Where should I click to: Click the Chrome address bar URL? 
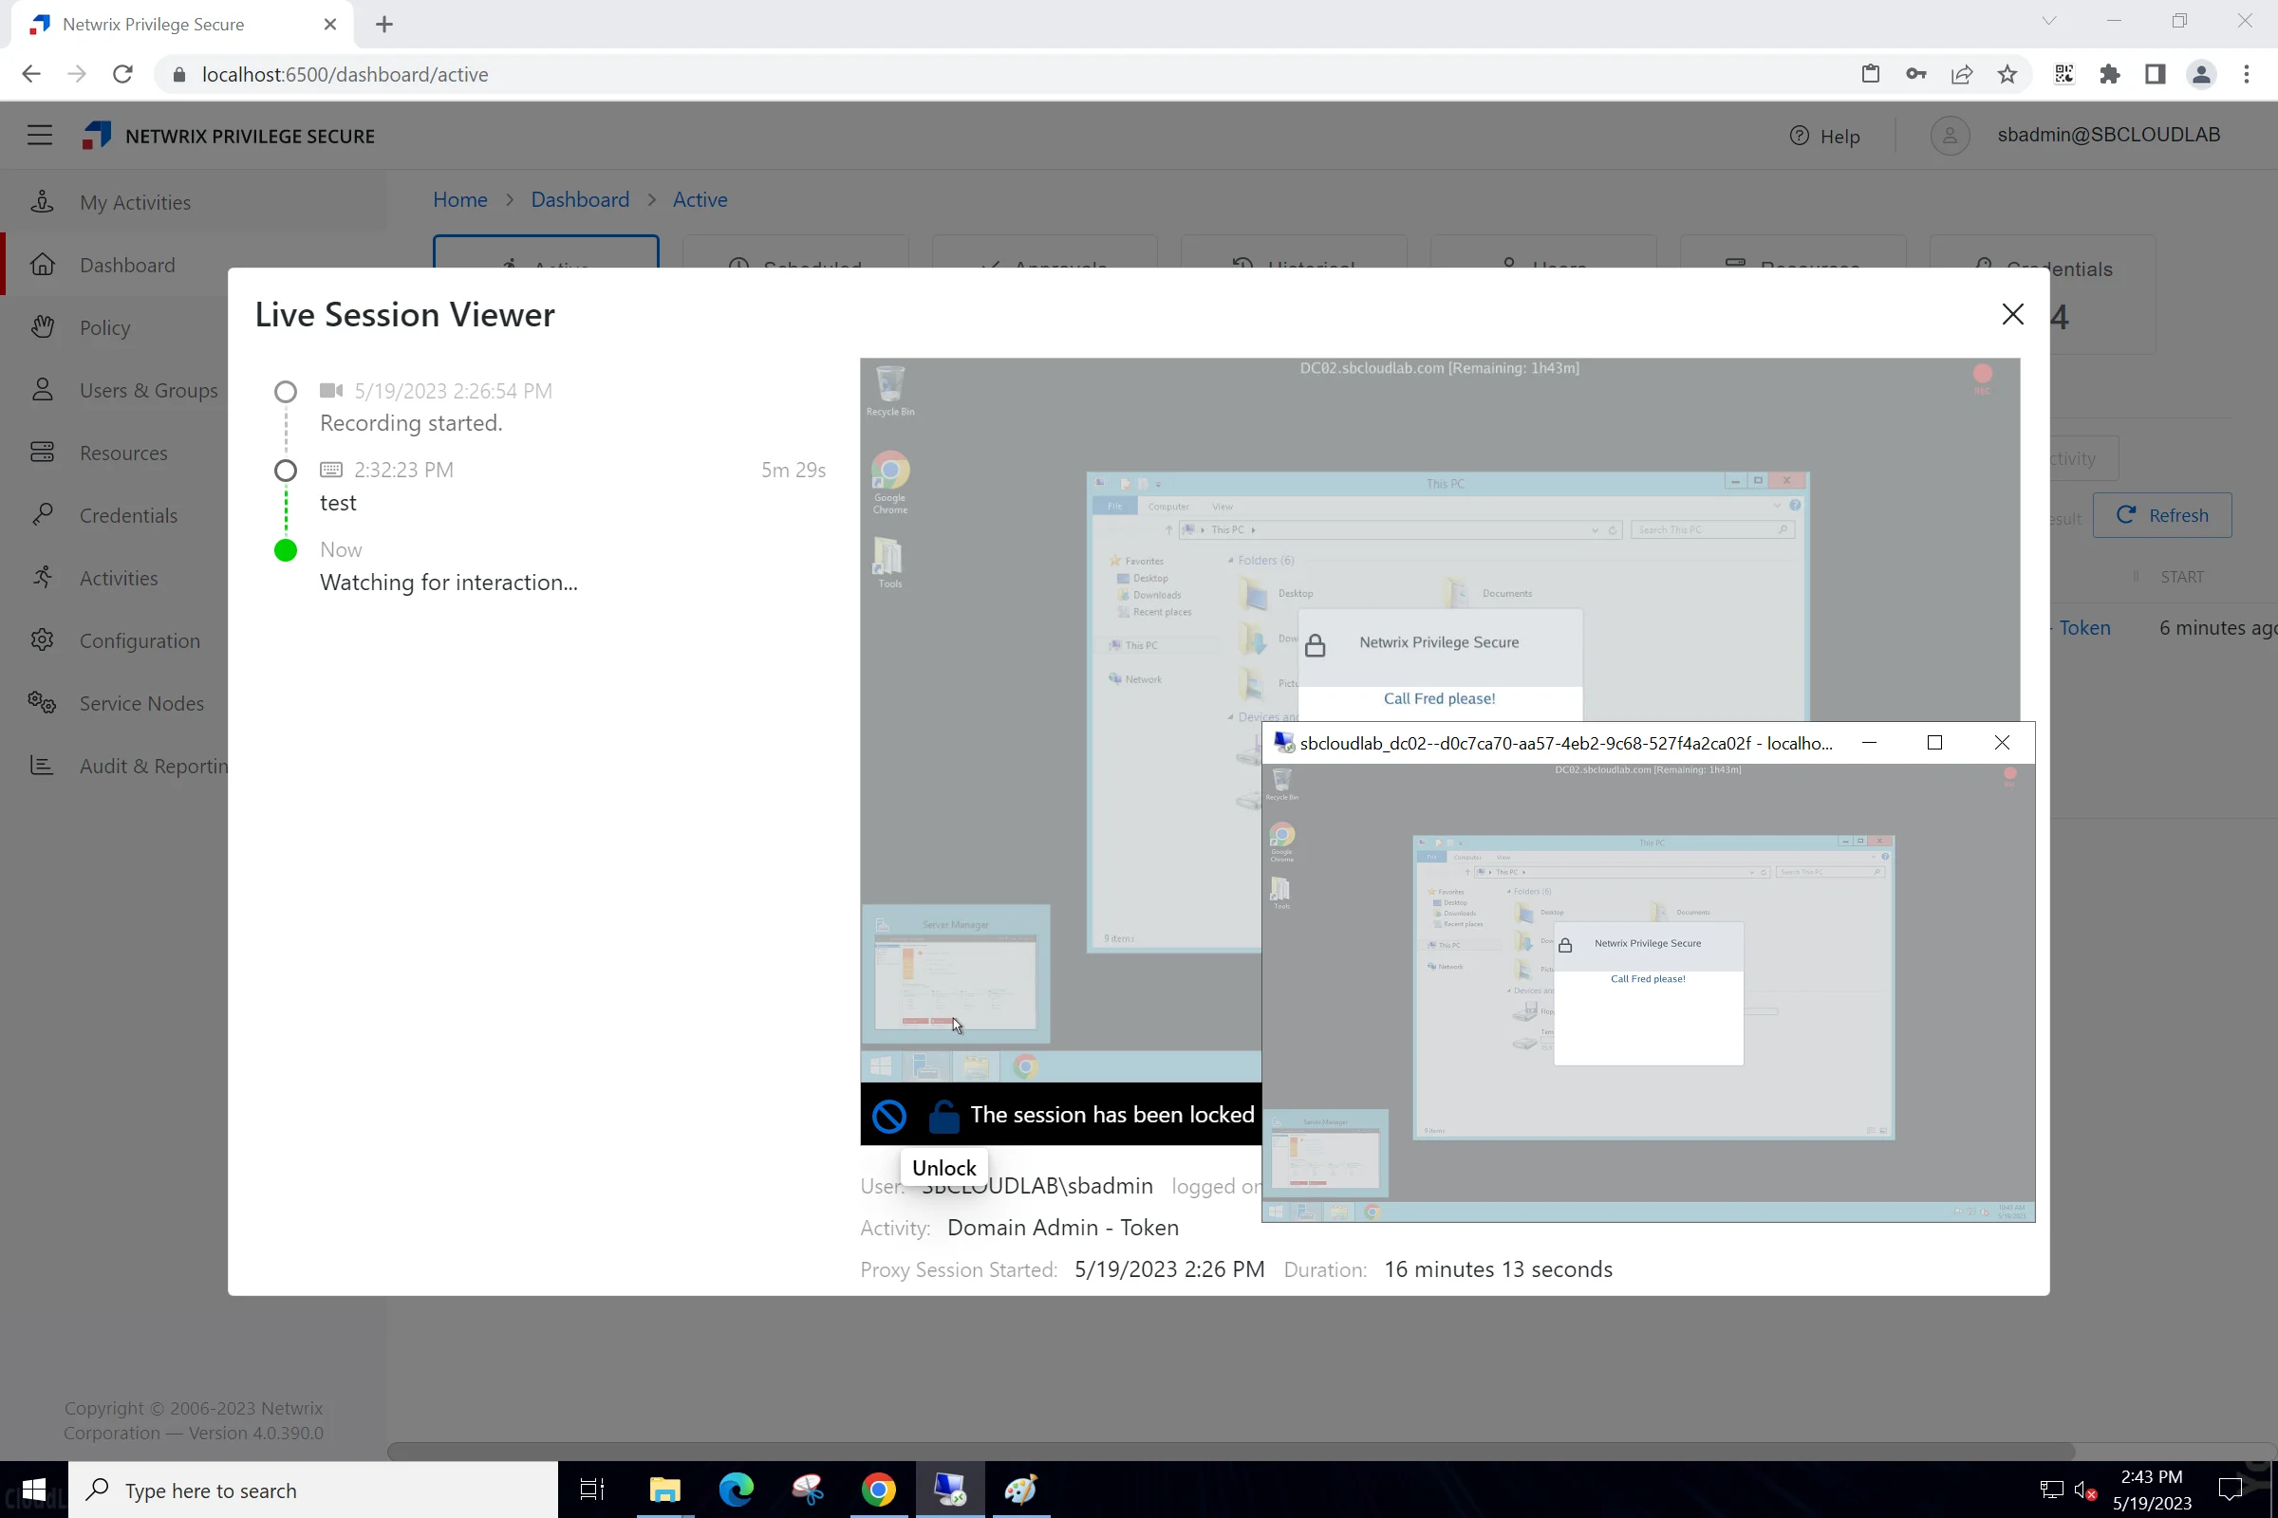345,75
